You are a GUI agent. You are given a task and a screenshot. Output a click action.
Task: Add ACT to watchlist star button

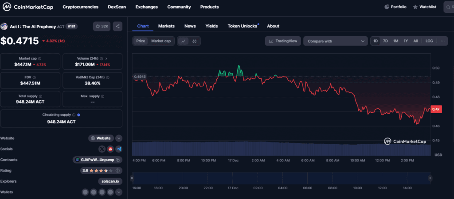coord(102,26)
